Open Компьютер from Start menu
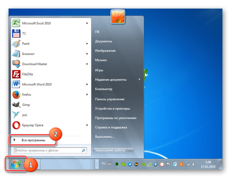 coord(104,89)
